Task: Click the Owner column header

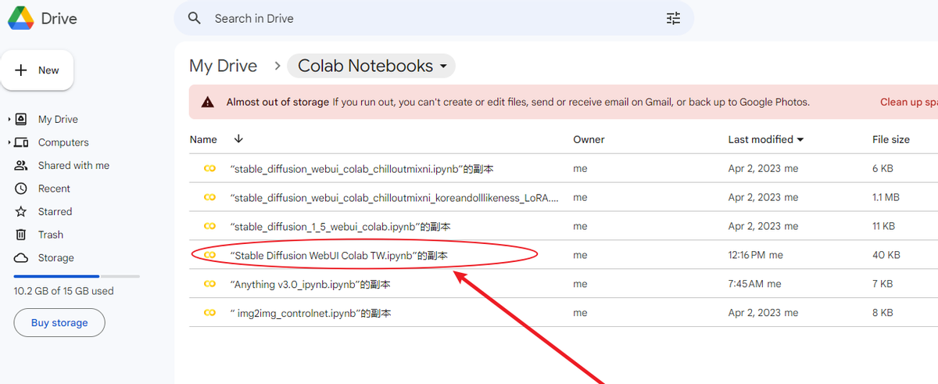Action: (x=589, y=139)
